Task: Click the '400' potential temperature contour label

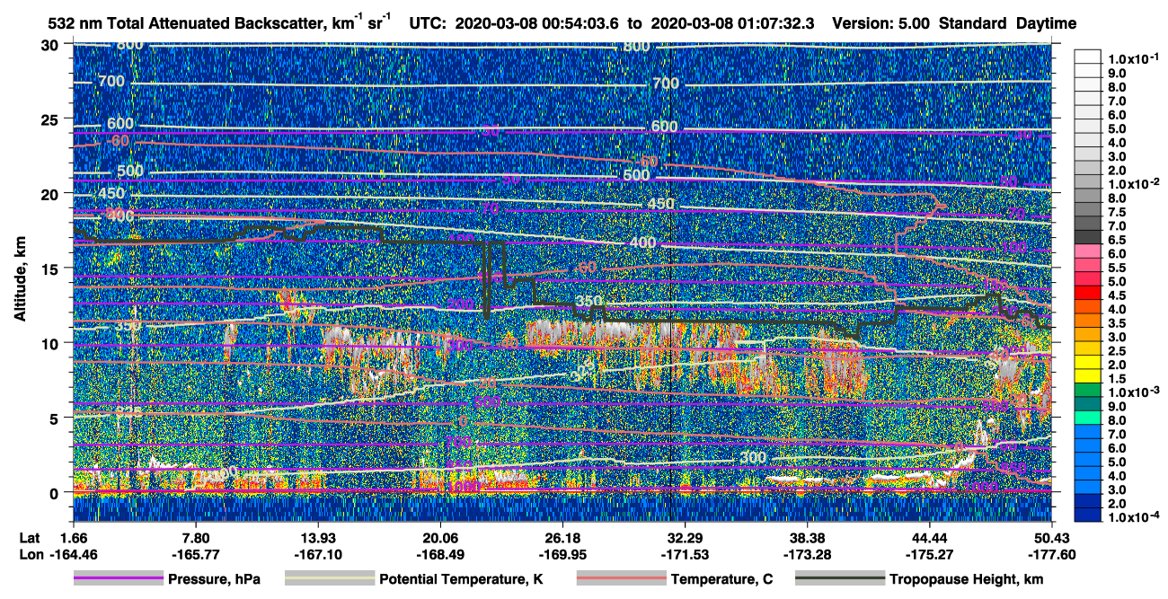Action: (642, 242)
